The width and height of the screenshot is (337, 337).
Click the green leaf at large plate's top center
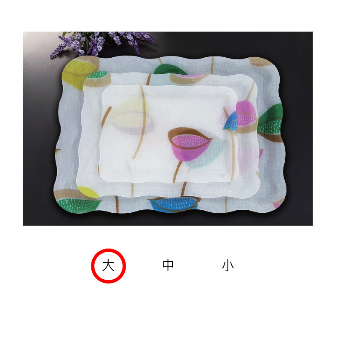(x=169, y=70)
